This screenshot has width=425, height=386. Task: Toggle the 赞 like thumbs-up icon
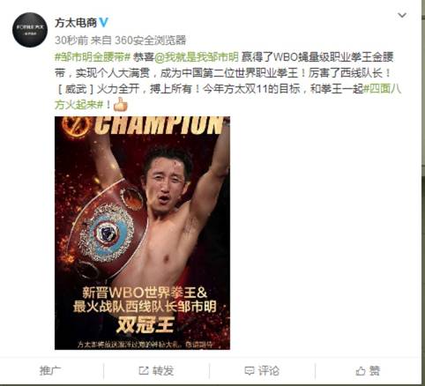(x=361, y=371)
